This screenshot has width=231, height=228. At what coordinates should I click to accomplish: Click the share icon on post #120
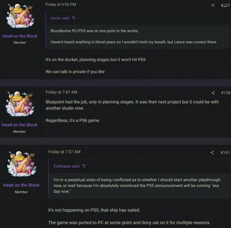coord(213,5)
